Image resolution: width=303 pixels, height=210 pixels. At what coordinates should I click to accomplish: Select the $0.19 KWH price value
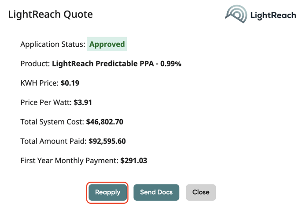point(70,83)
